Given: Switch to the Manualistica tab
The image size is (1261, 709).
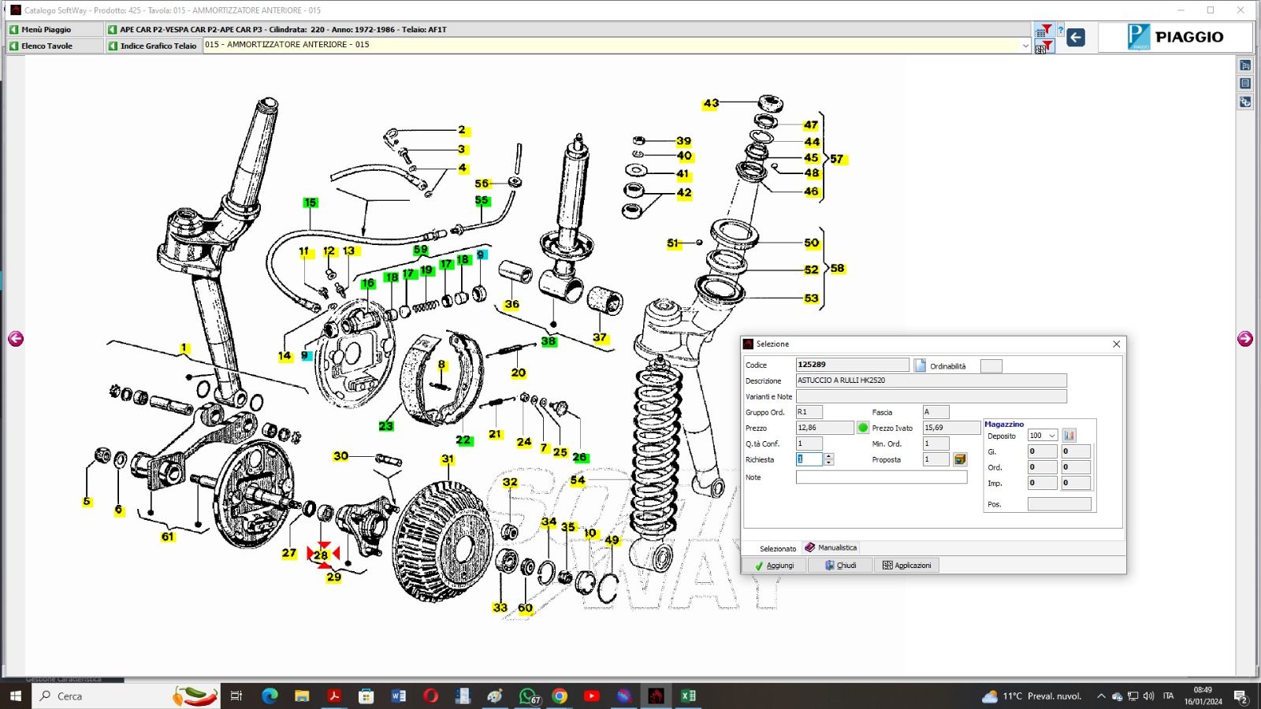Looking at the screenshot, I should click(831, 548).
